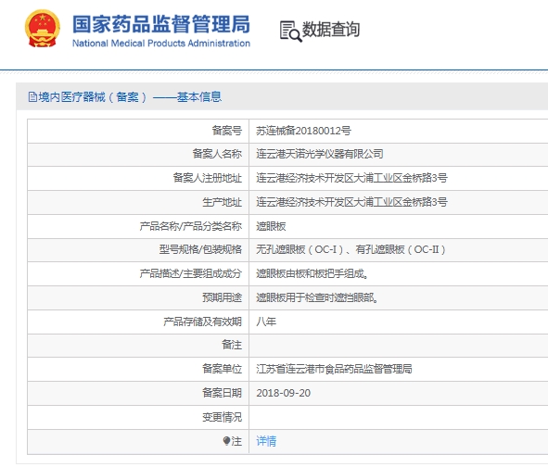This screenshot has width=548, height=467.
Task: Click the 备案单位 label
Action: tap(222, 369)
